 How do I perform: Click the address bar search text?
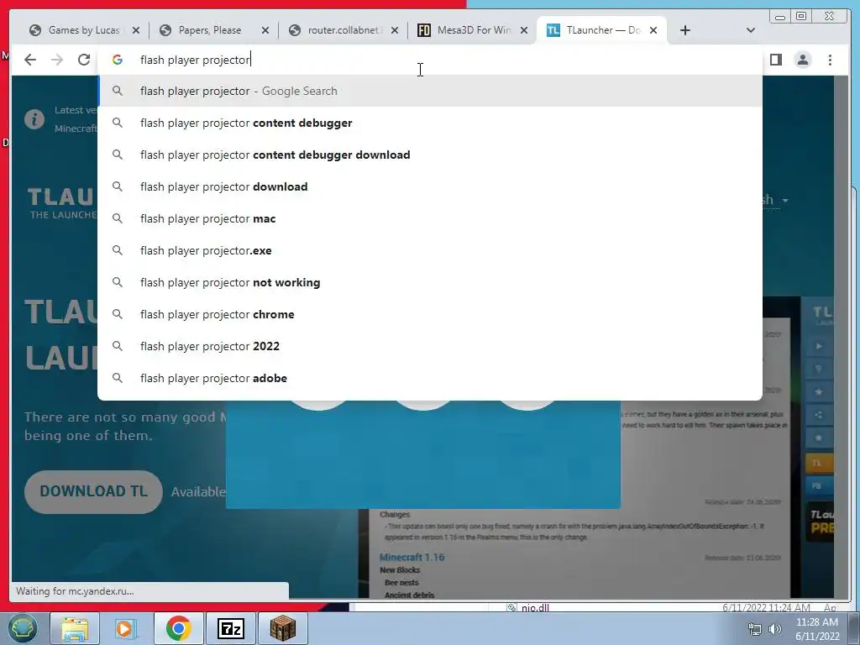point(195,60)
